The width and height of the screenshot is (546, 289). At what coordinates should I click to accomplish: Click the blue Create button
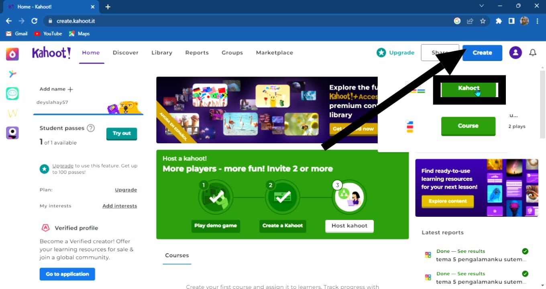pos(482,53)
